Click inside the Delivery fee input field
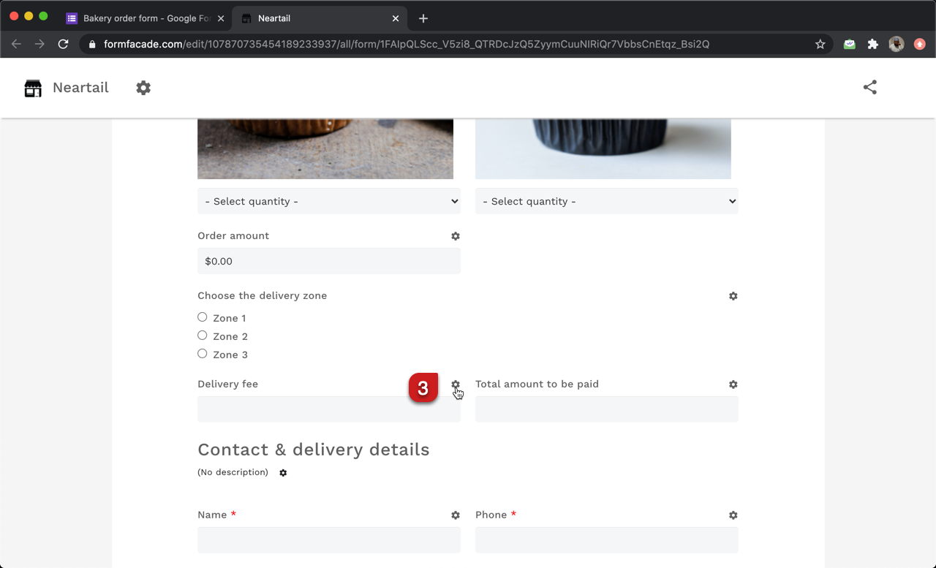The width and height of the screenshot is (936, 568). 328,409
